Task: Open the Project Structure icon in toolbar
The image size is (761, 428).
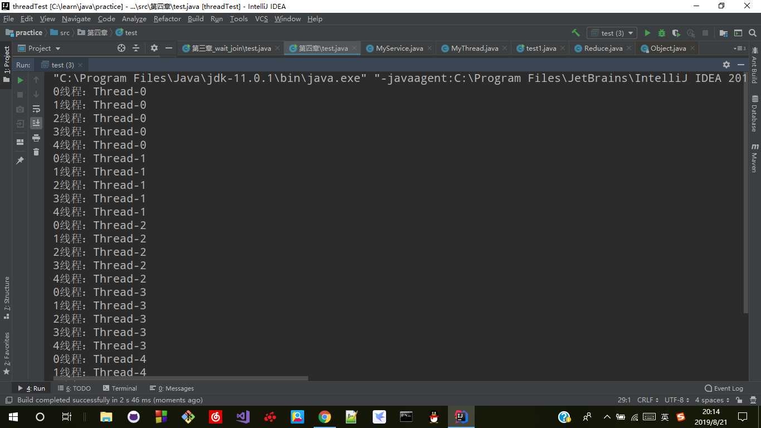Action: pos(724,33)
